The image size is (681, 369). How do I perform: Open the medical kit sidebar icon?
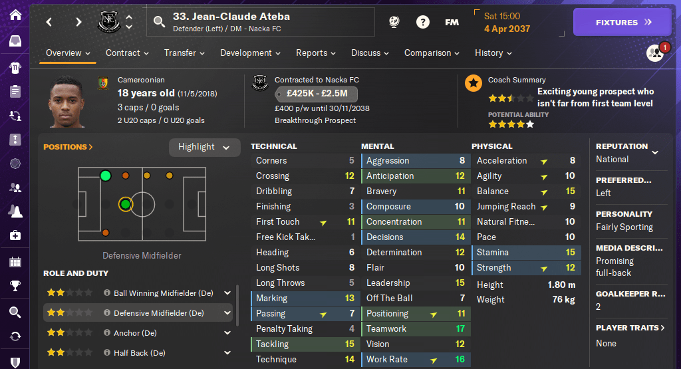tap(15, 235)
